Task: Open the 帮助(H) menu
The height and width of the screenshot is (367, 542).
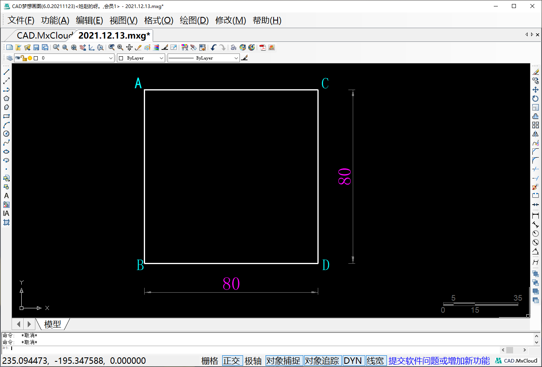Action: 267,21
